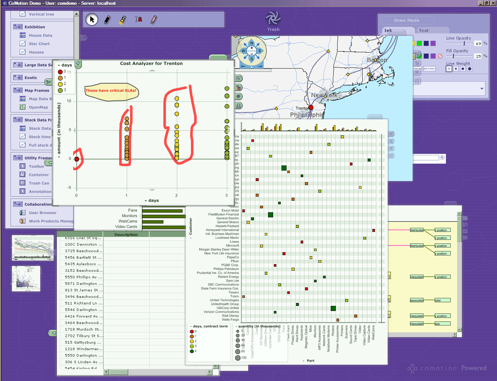The width and height of the screenshot is (497, 381).
Task: Choose the no-fill option swatch
Action: point(440,56)
